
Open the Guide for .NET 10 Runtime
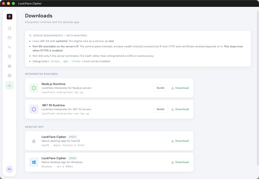point(161,109)
